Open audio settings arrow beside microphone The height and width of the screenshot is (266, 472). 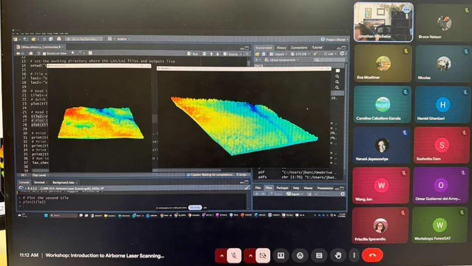(x=221, y=256)
